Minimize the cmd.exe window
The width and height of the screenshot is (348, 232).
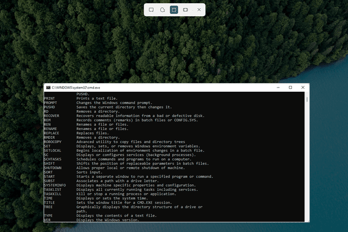(x=277, y=87)
